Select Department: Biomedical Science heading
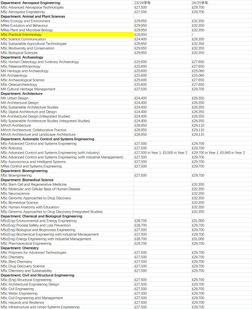Viewport: 252px width, 309px height. (x=67, y=180)
